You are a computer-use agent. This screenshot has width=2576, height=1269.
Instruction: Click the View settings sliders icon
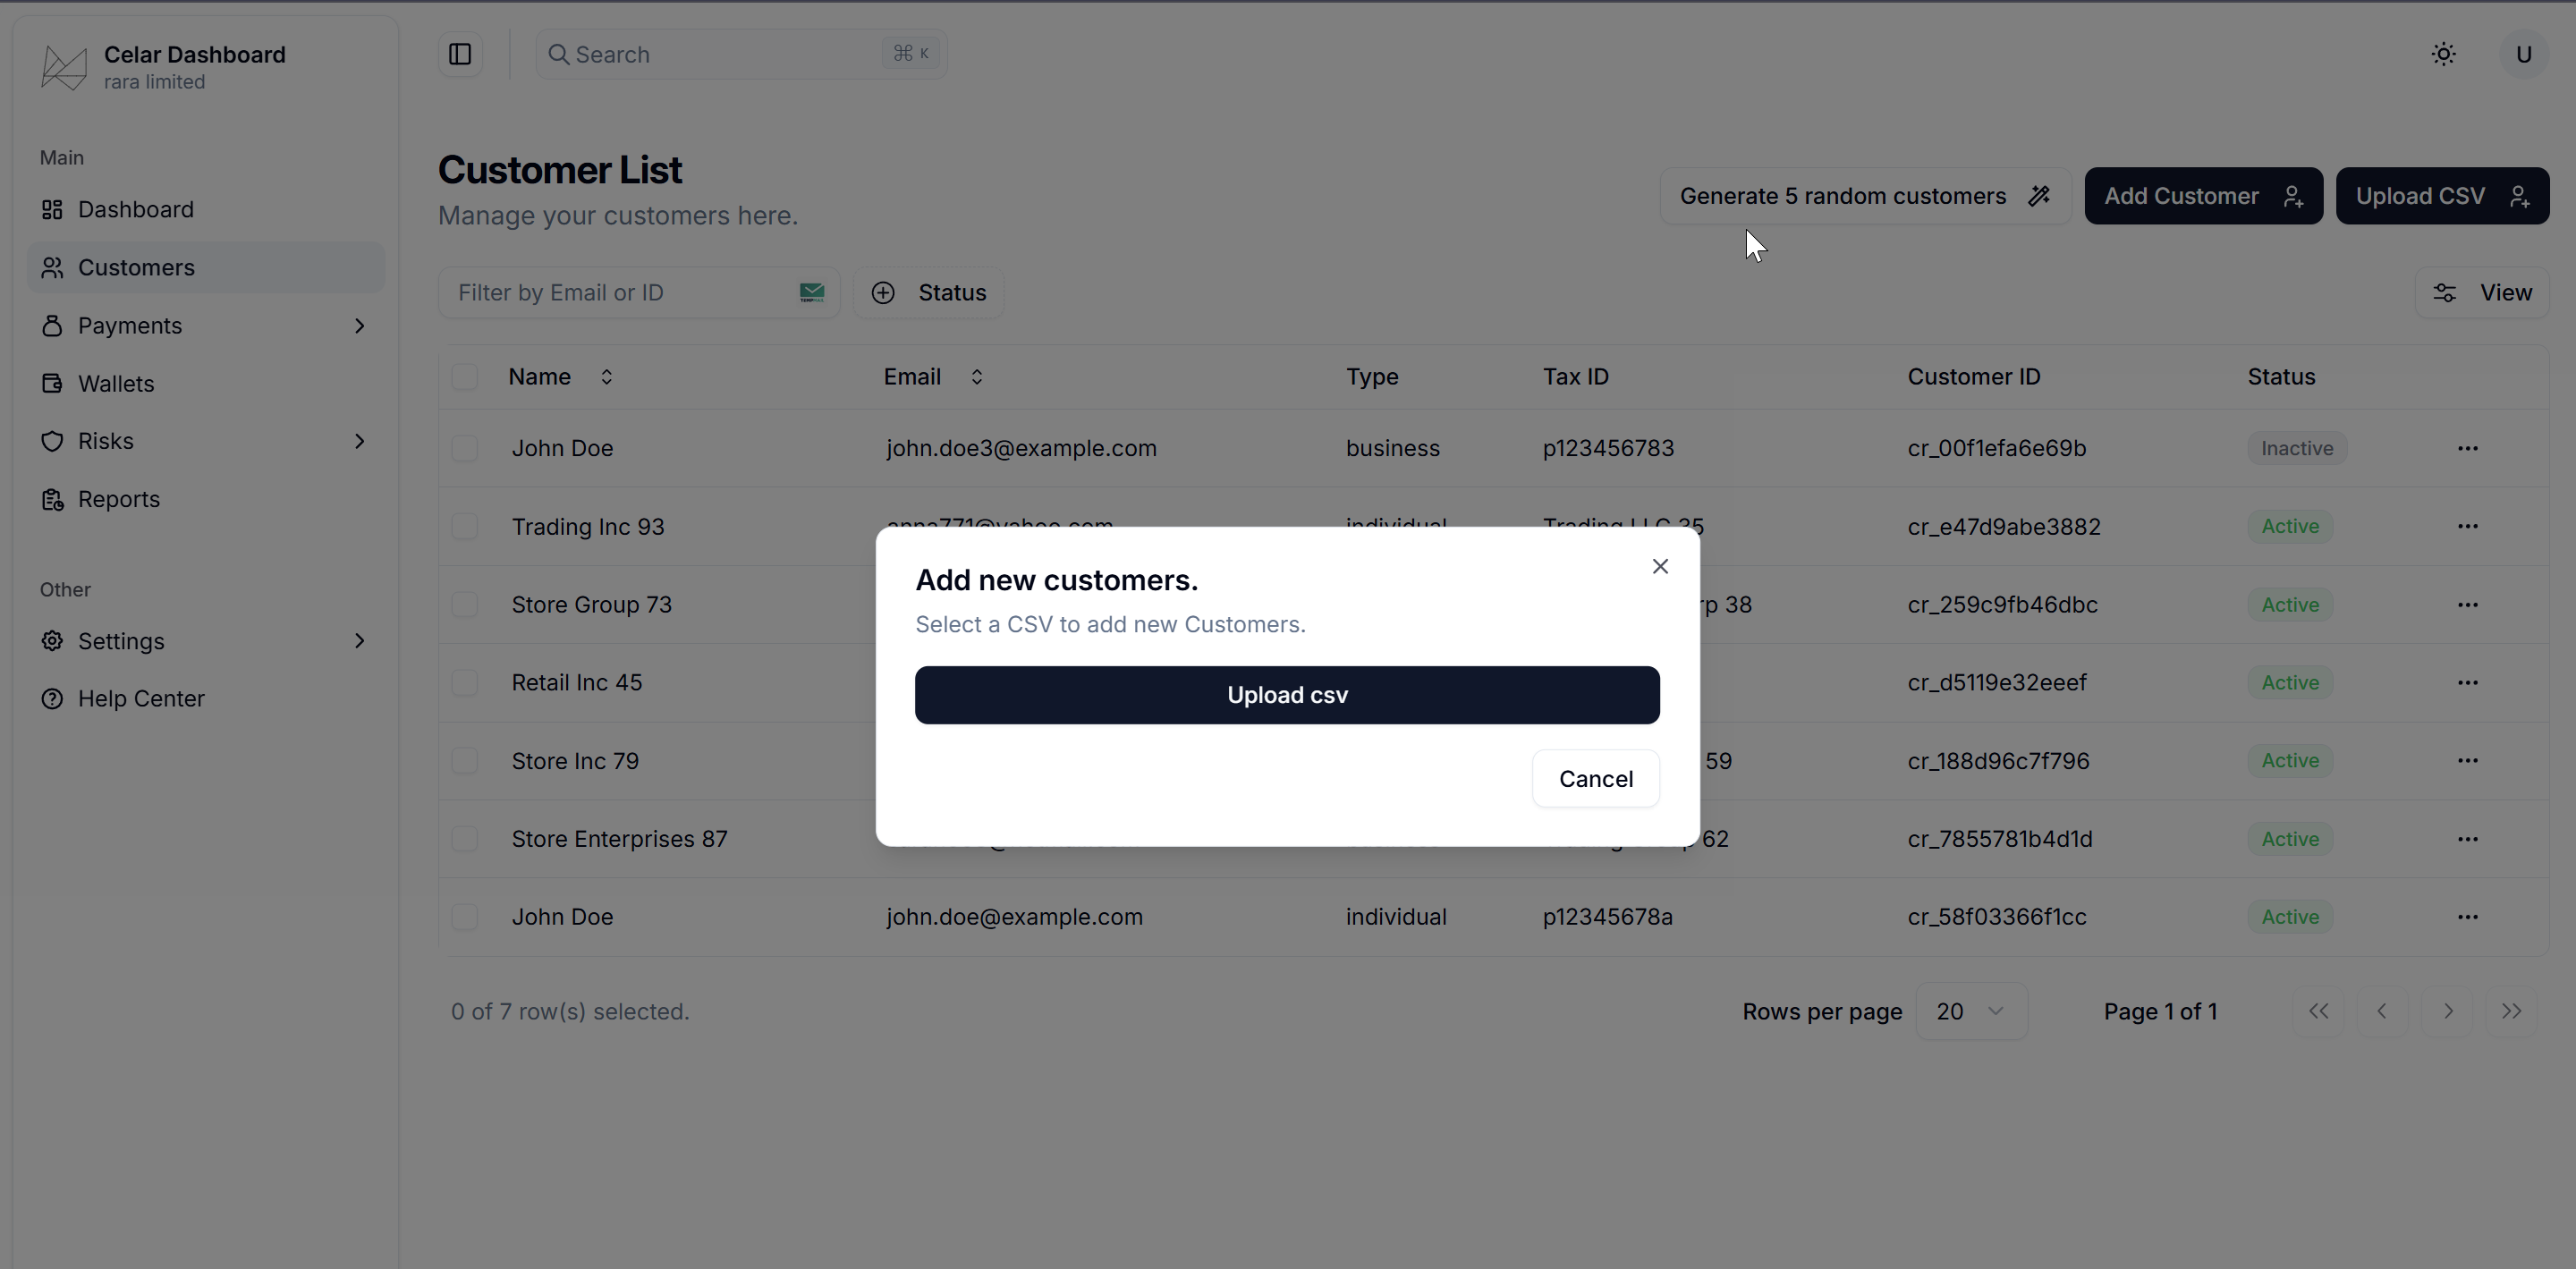pos(2444,293)
